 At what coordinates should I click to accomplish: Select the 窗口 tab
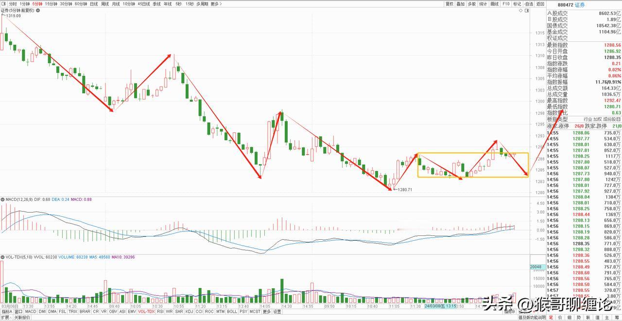pyautogui.click(x=18, y=311)
